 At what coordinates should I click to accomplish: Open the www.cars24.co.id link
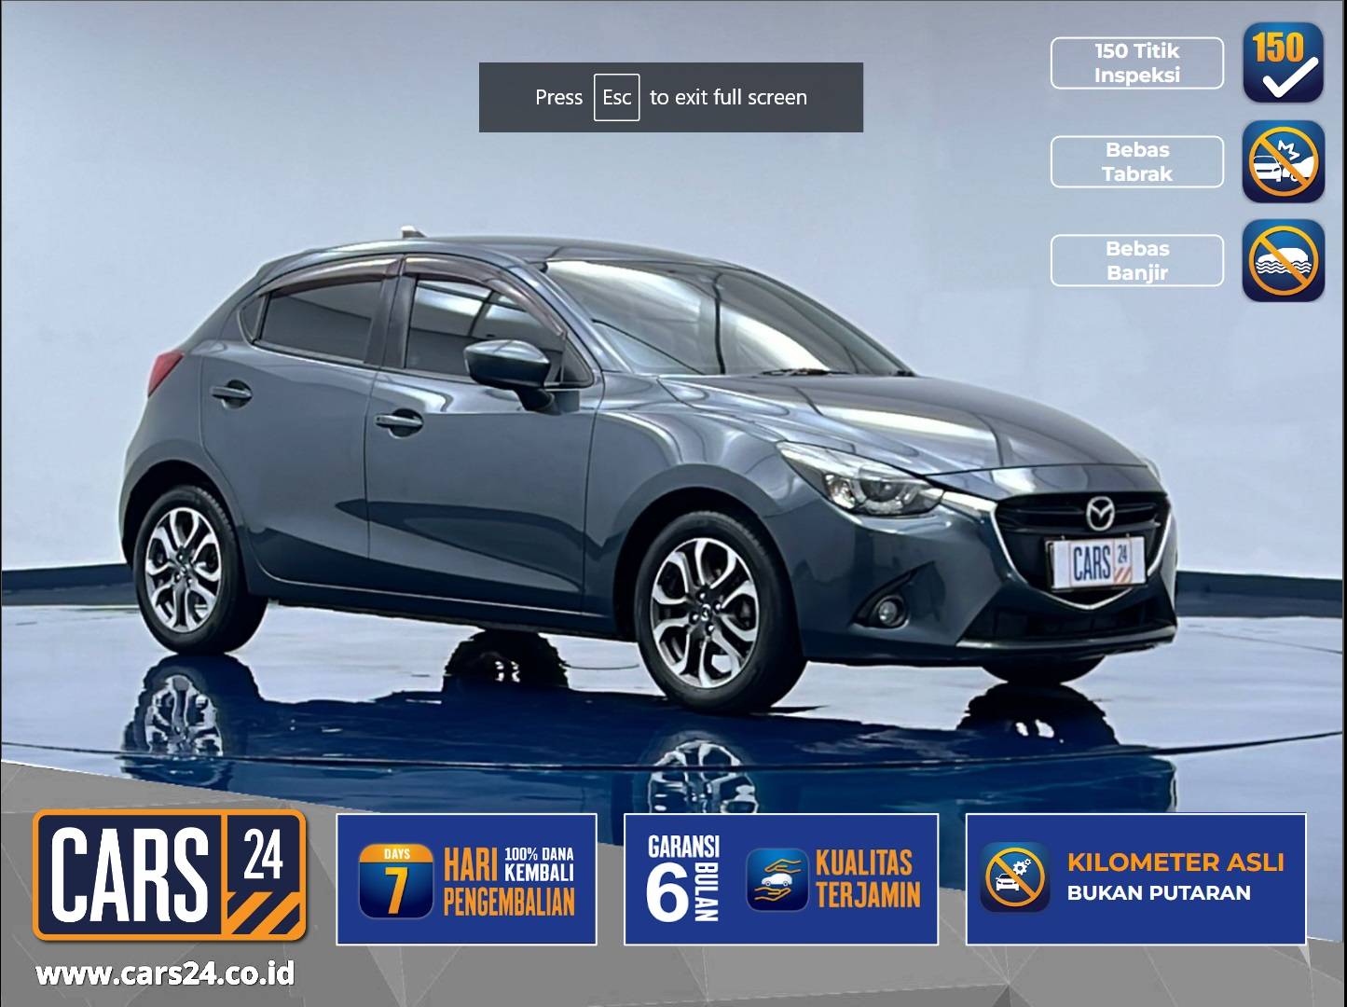165,973
